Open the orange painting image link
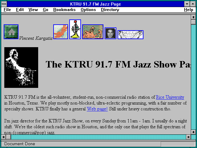 coord(93,32)
